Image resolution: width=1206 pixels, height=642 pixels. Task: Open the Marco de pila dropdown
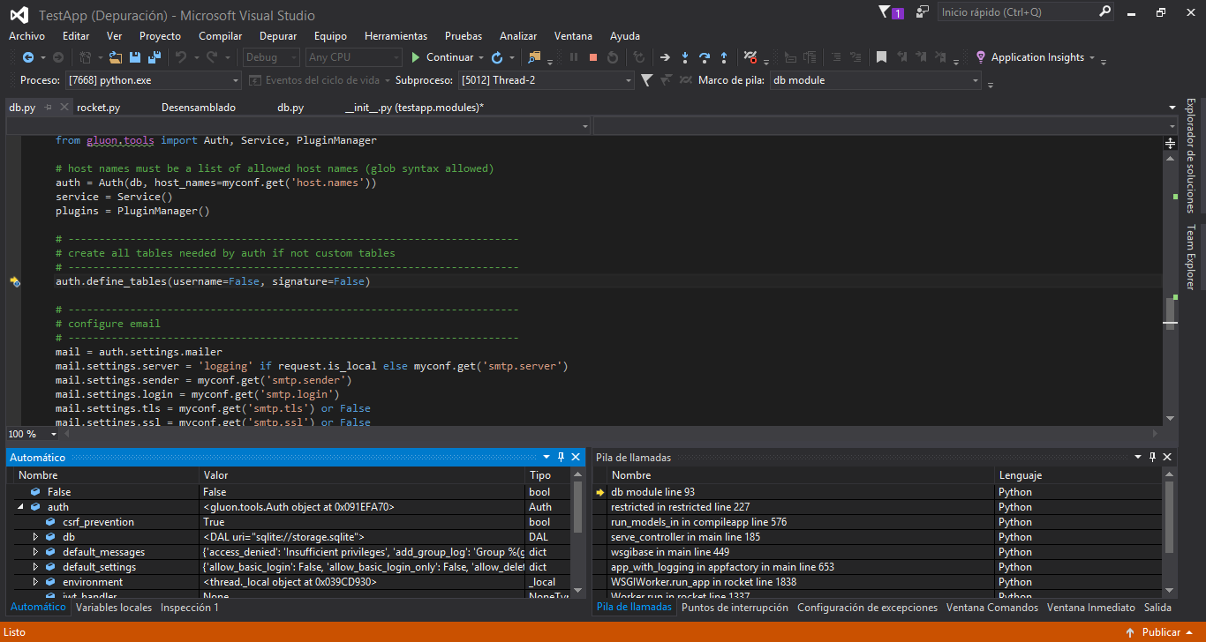point(976,80)
